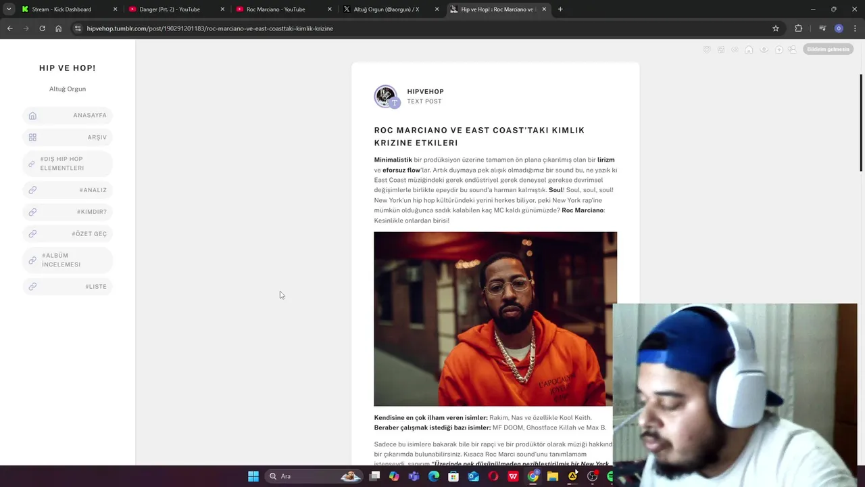The height and width of the screenshot is (487, 865).
Task: Click the house icon beside ANASAYFA
Action: coord(32,116)
